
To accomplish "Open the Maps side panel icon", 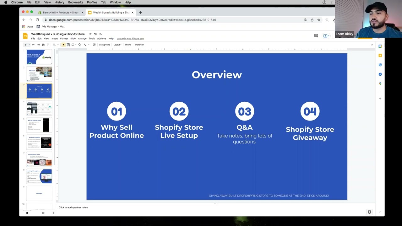I will 380,84.
